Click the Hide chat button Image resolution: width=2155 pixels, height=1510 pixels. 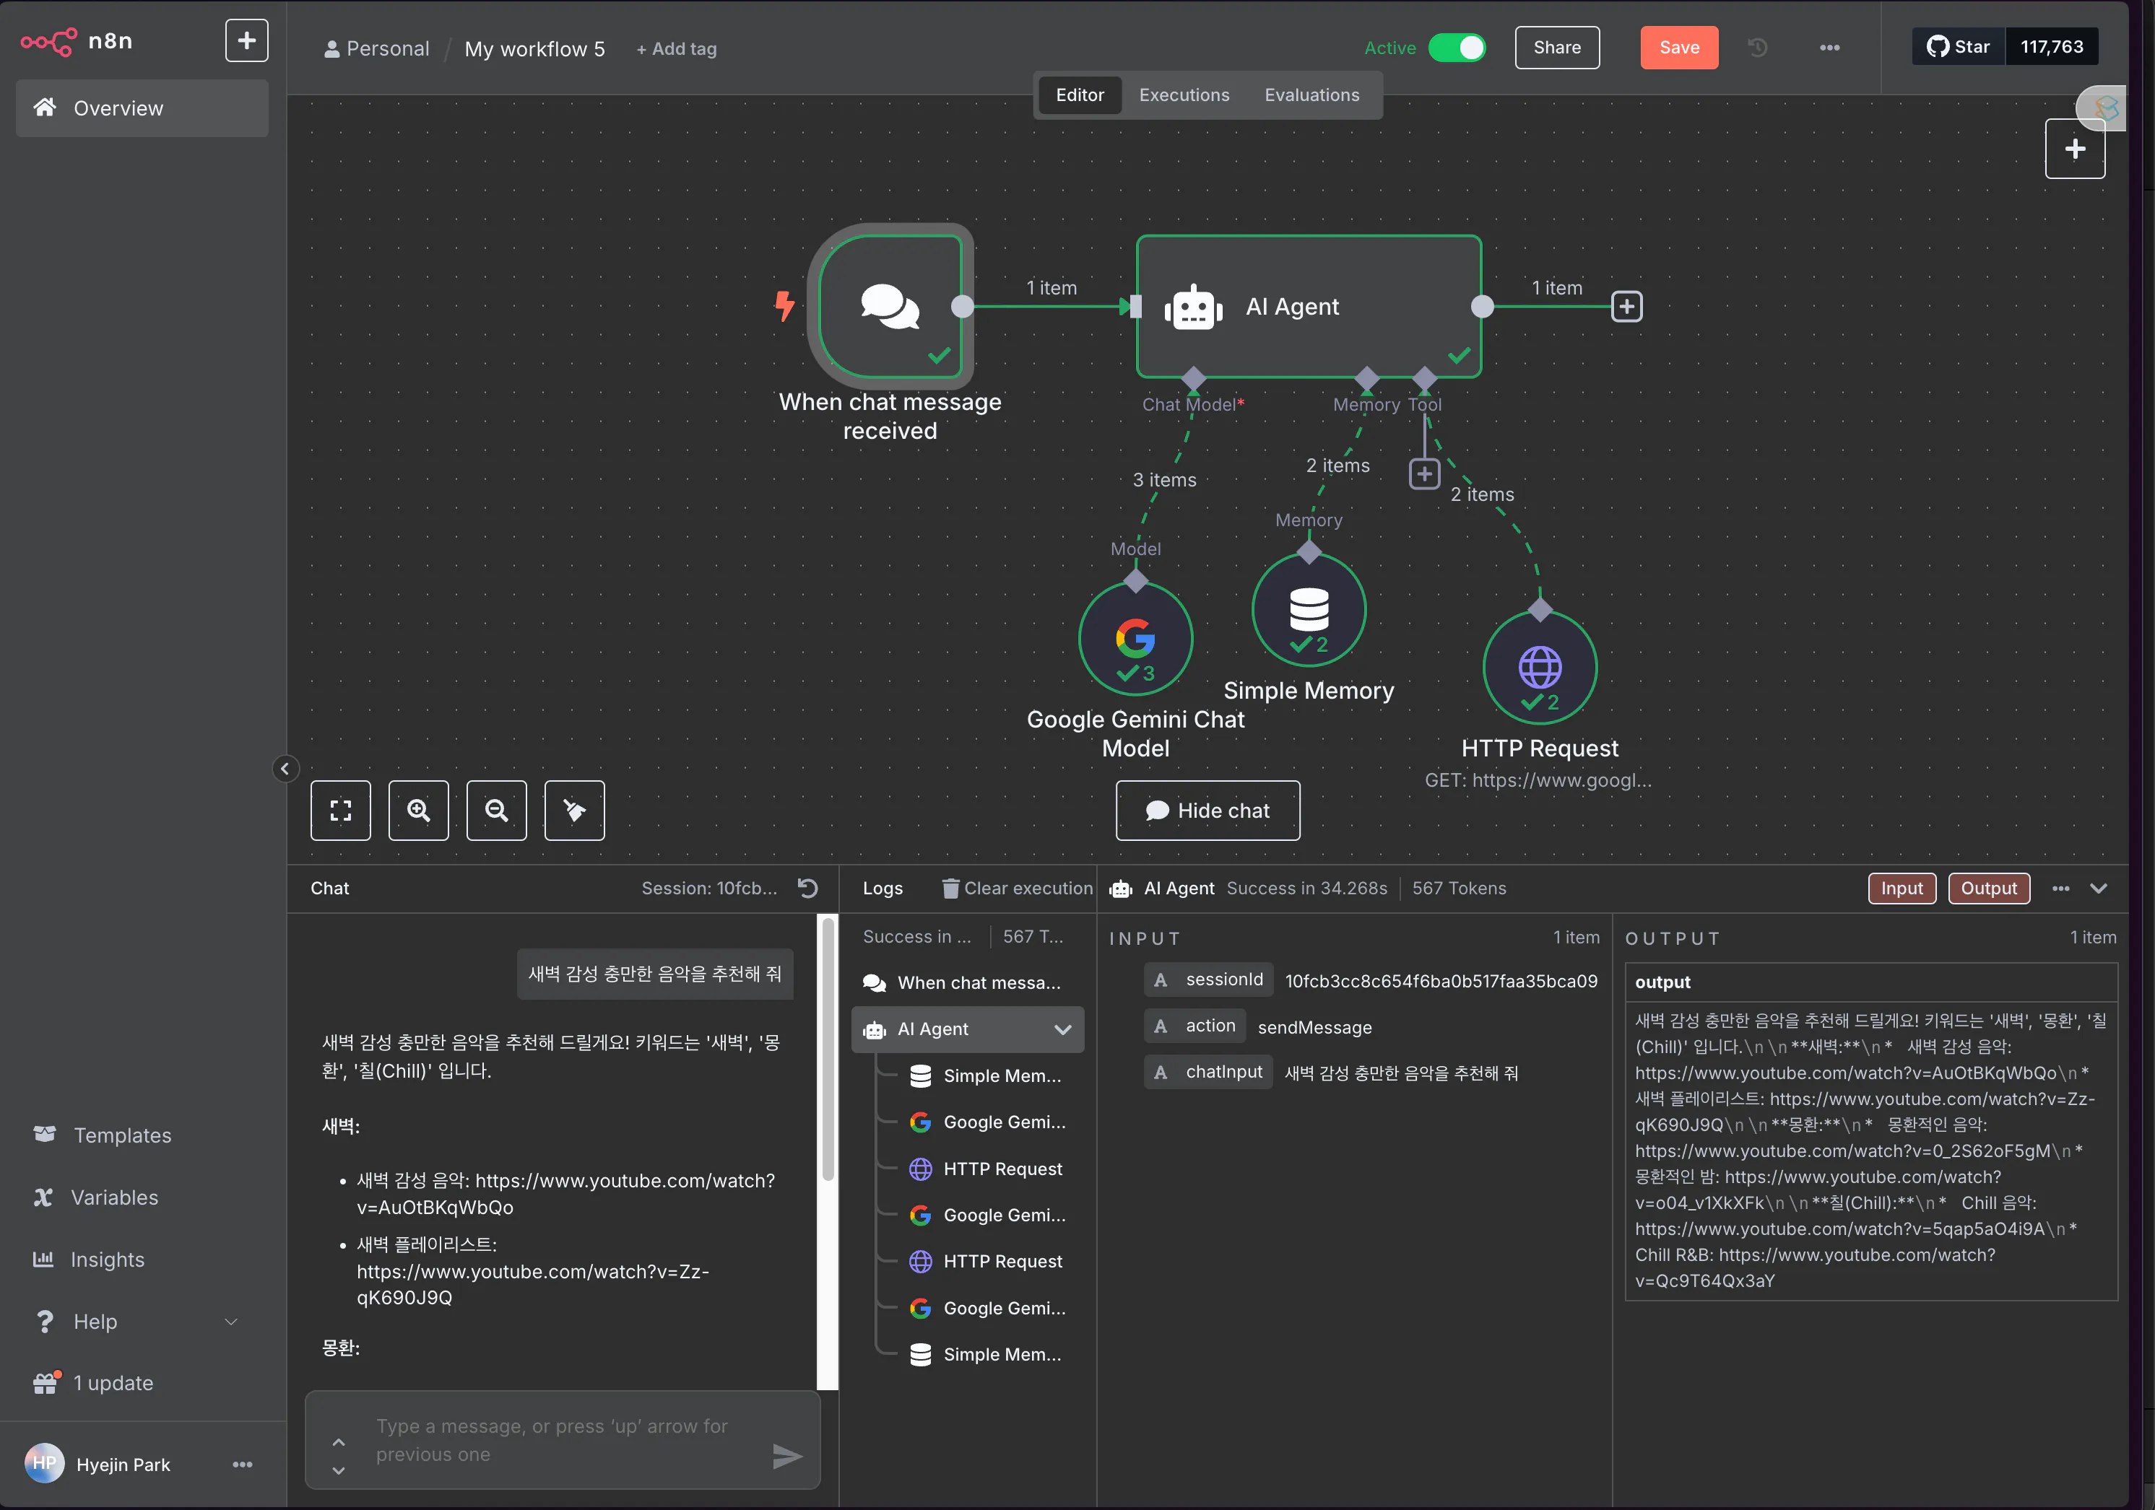coord(1207,811)
